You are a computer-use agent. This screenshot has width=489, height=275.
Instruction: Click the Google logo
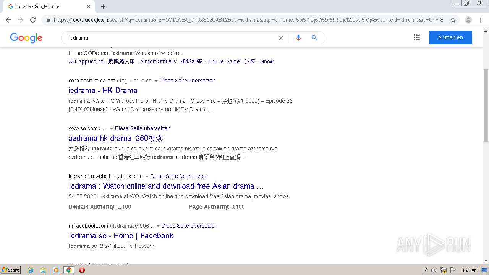tap(26, 38)
